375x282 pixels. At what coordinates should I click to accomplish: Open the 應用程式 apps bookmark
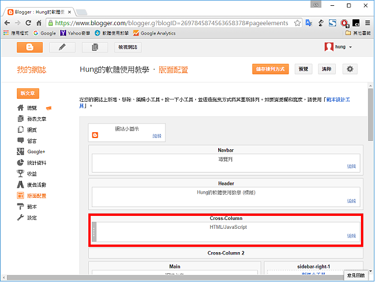pyautogui.click(x=16, y=33)
